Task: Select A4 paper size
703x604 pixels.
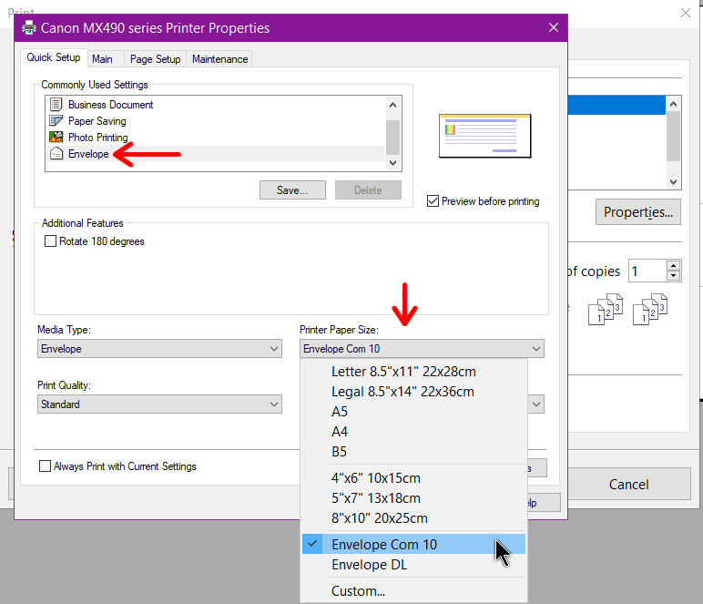Action: click(413, 432)
